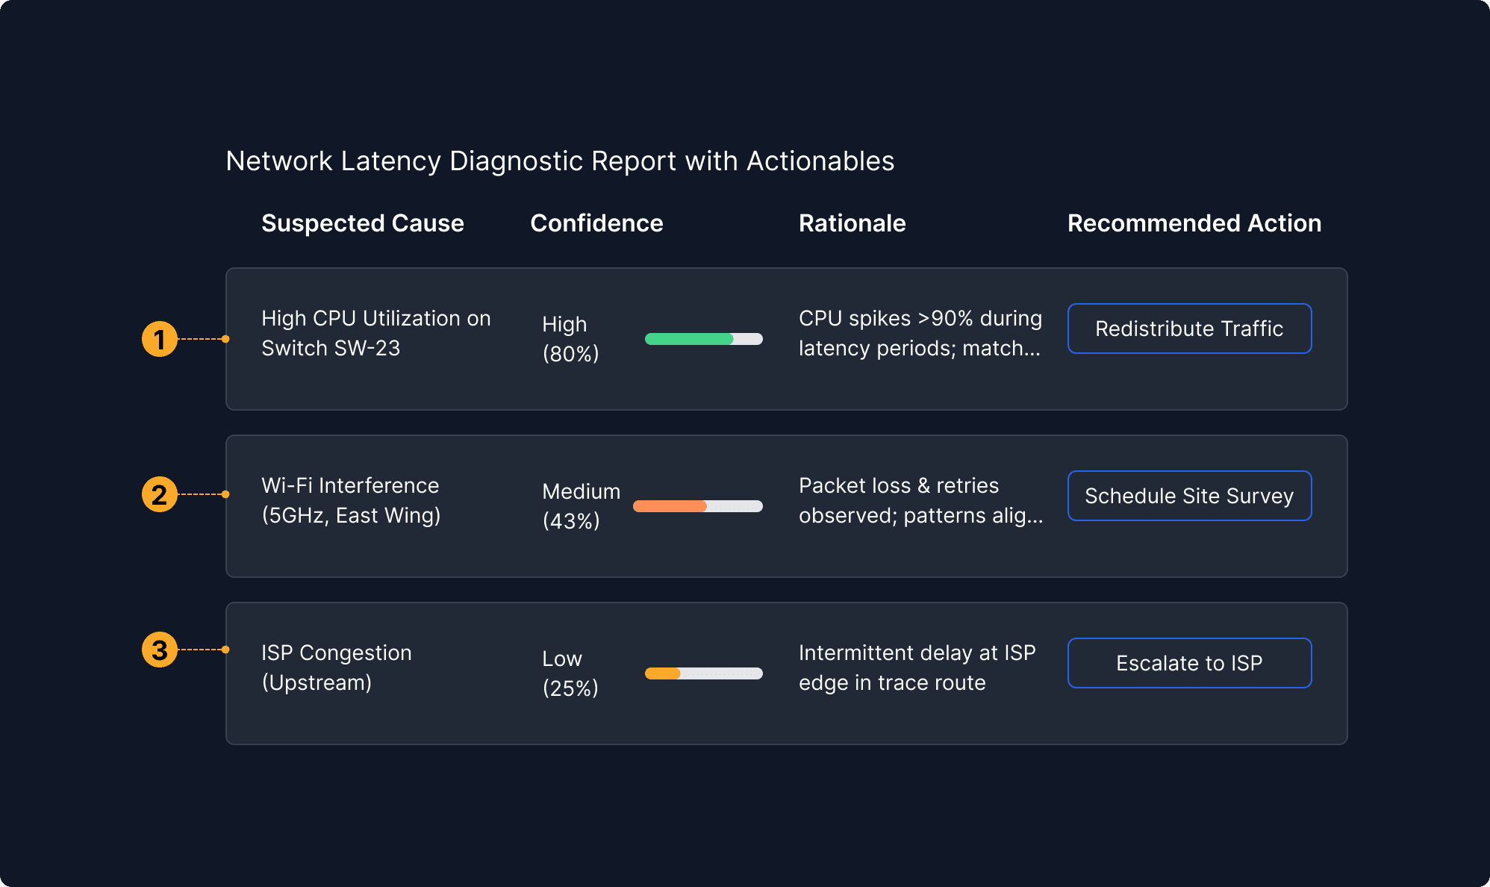Click the yellow 25% confidence bar

703,673
